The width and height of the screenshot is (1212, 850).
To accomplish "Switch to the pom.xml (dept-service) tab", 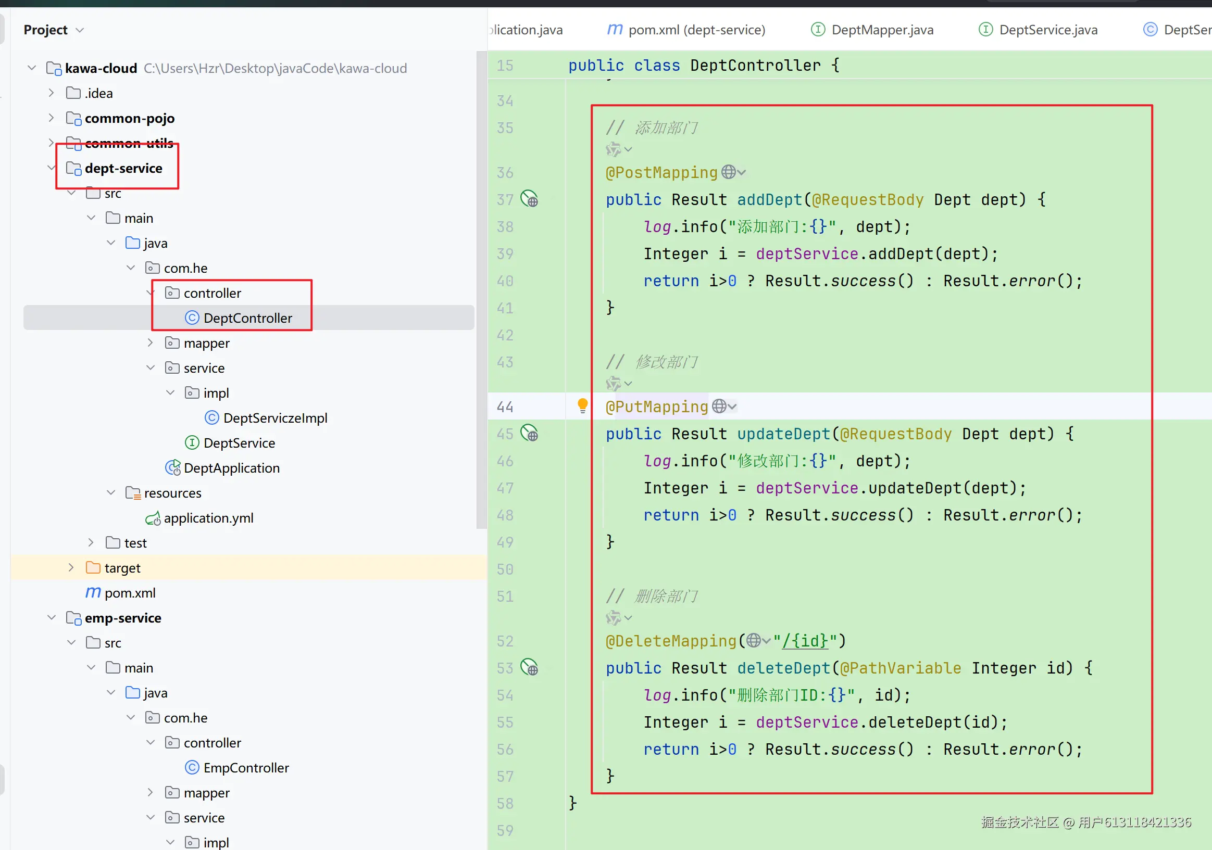I will click(696, 30).
